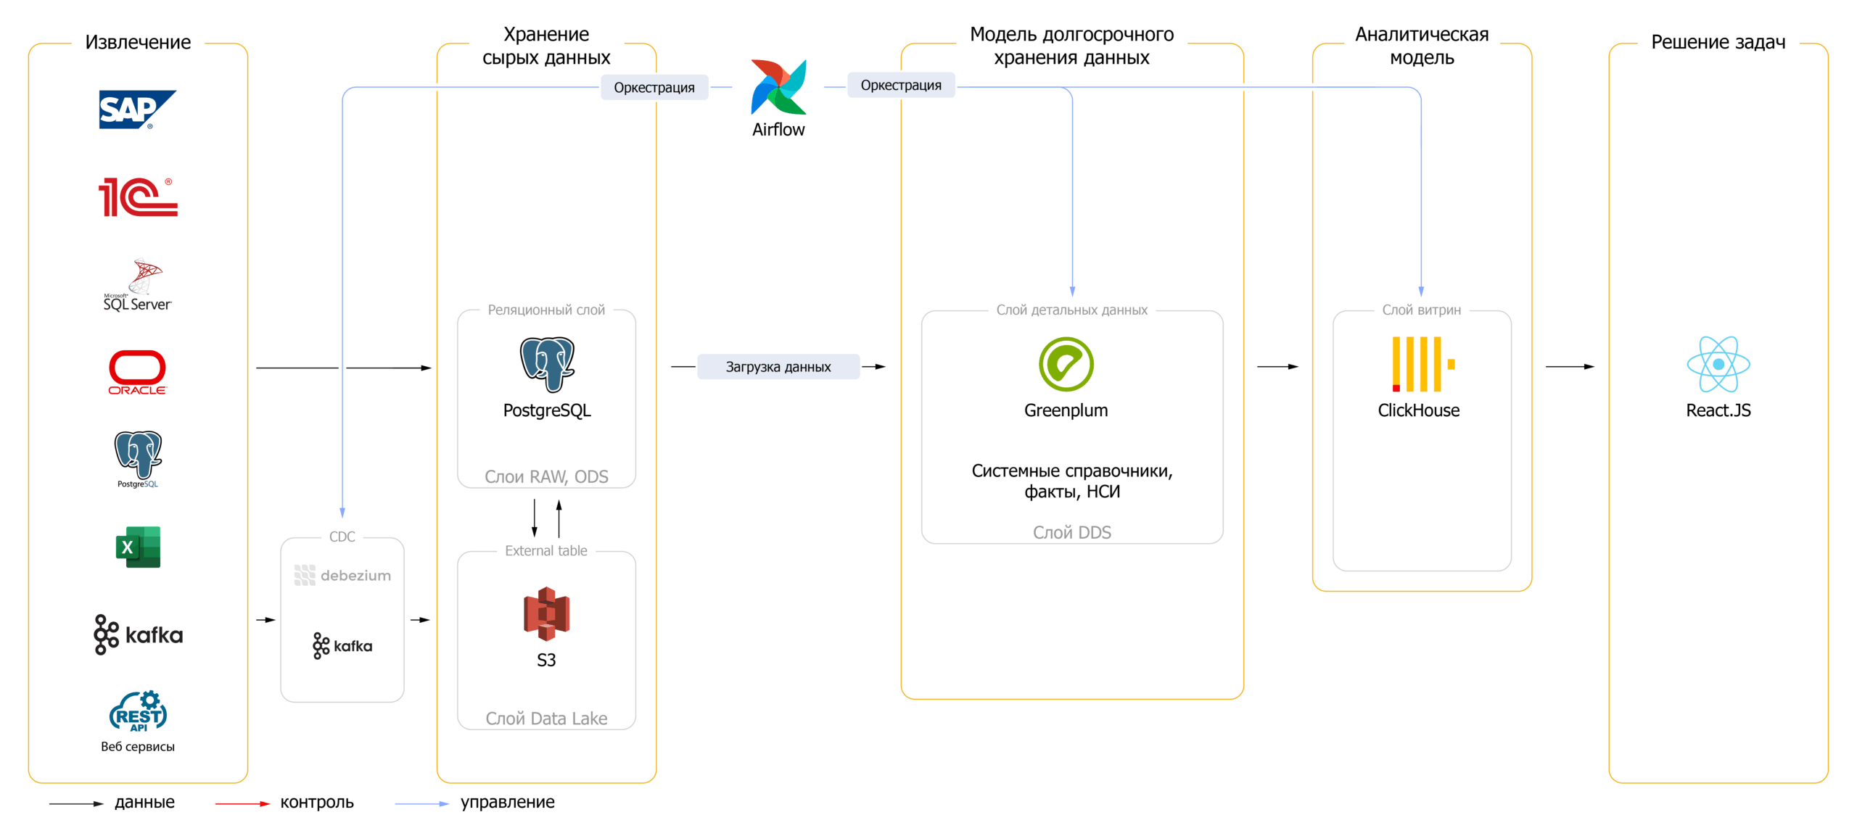Screen dimensions: 1857x836
Task: Select the Airflow pinwheel logo
Action: tap(778, 87)
